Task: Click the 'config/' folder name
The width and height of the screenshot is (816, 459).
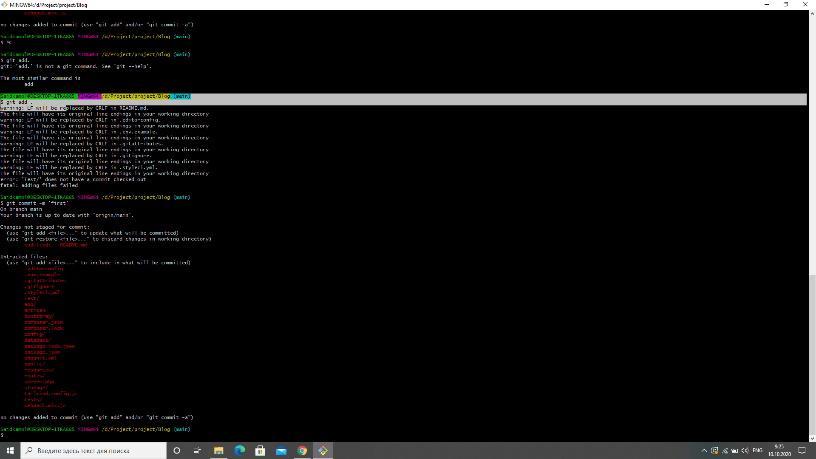Action: coord(34,334)
